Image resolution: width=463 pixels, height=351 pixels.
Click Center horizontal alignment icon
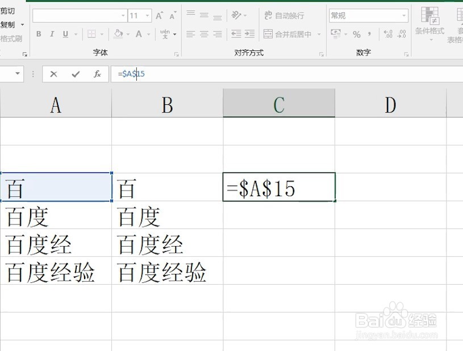pyautogui.click(x=204, y=34)
